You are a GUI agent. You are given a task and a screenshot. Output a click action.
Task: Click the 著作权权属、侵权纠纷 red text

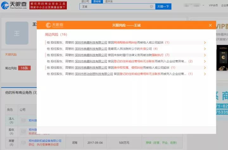128,68
